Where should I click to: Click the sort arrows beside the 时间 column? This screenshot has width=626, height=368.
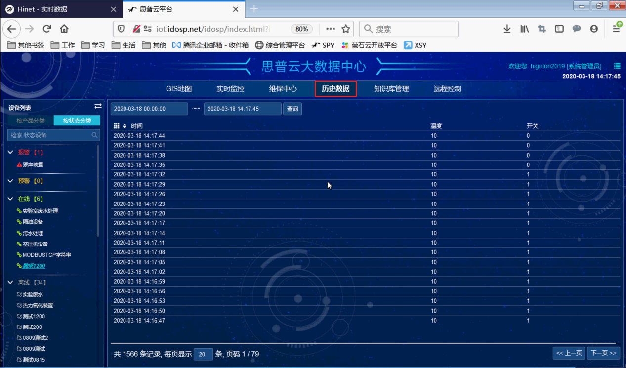click(x=125, y=125)
